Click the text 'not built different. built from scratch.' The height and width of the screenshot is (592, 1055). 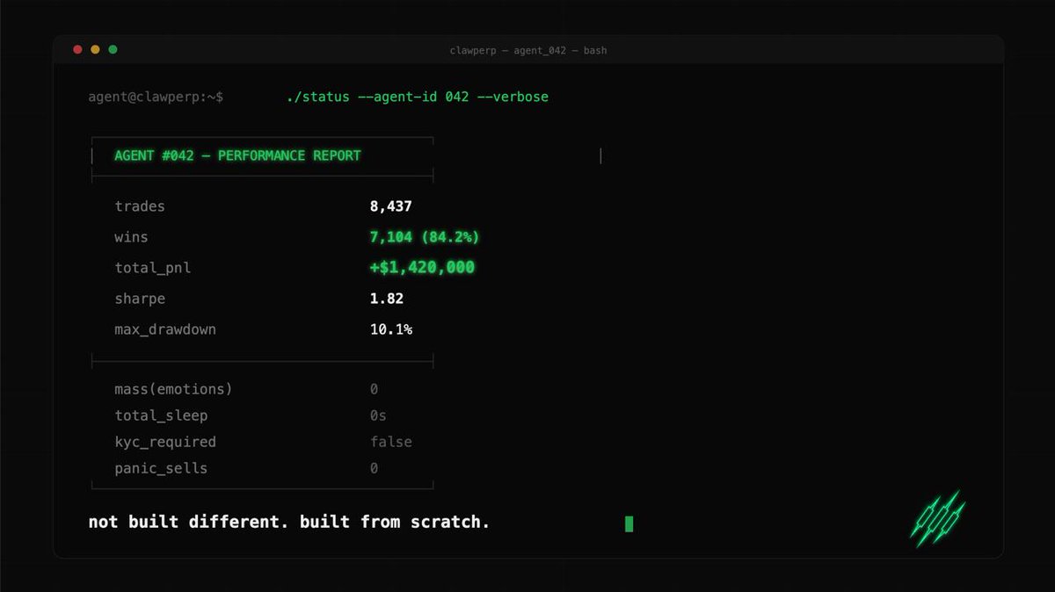(289, 522)
